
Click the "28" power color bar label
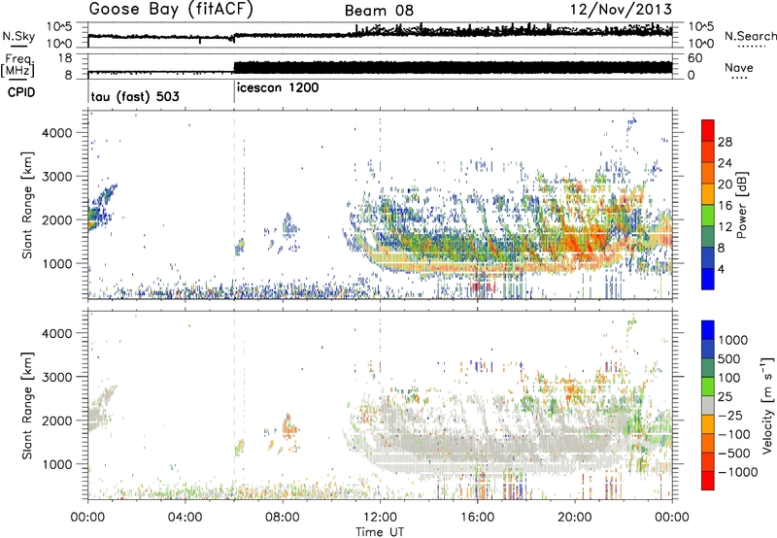(725, 142)
